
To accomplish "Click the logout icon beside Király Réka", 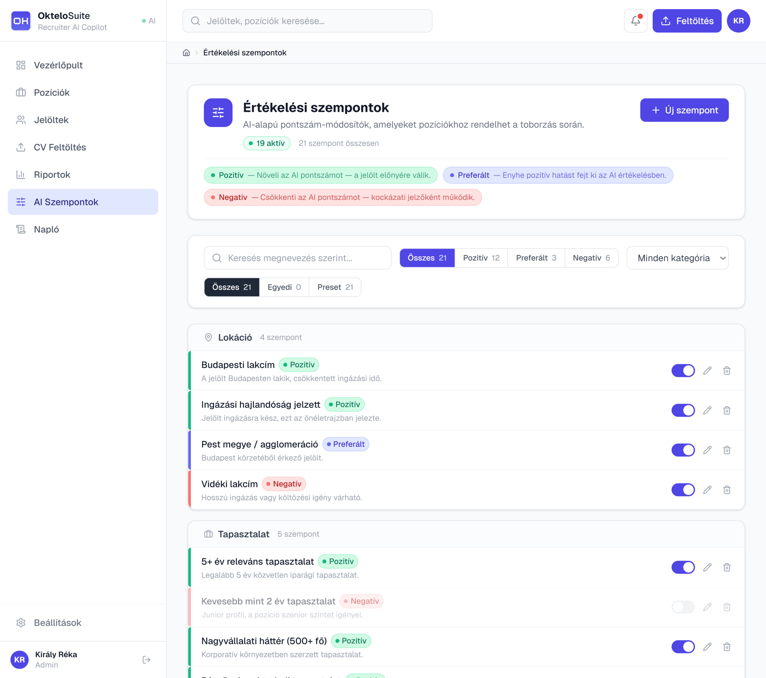I will 147,660.
